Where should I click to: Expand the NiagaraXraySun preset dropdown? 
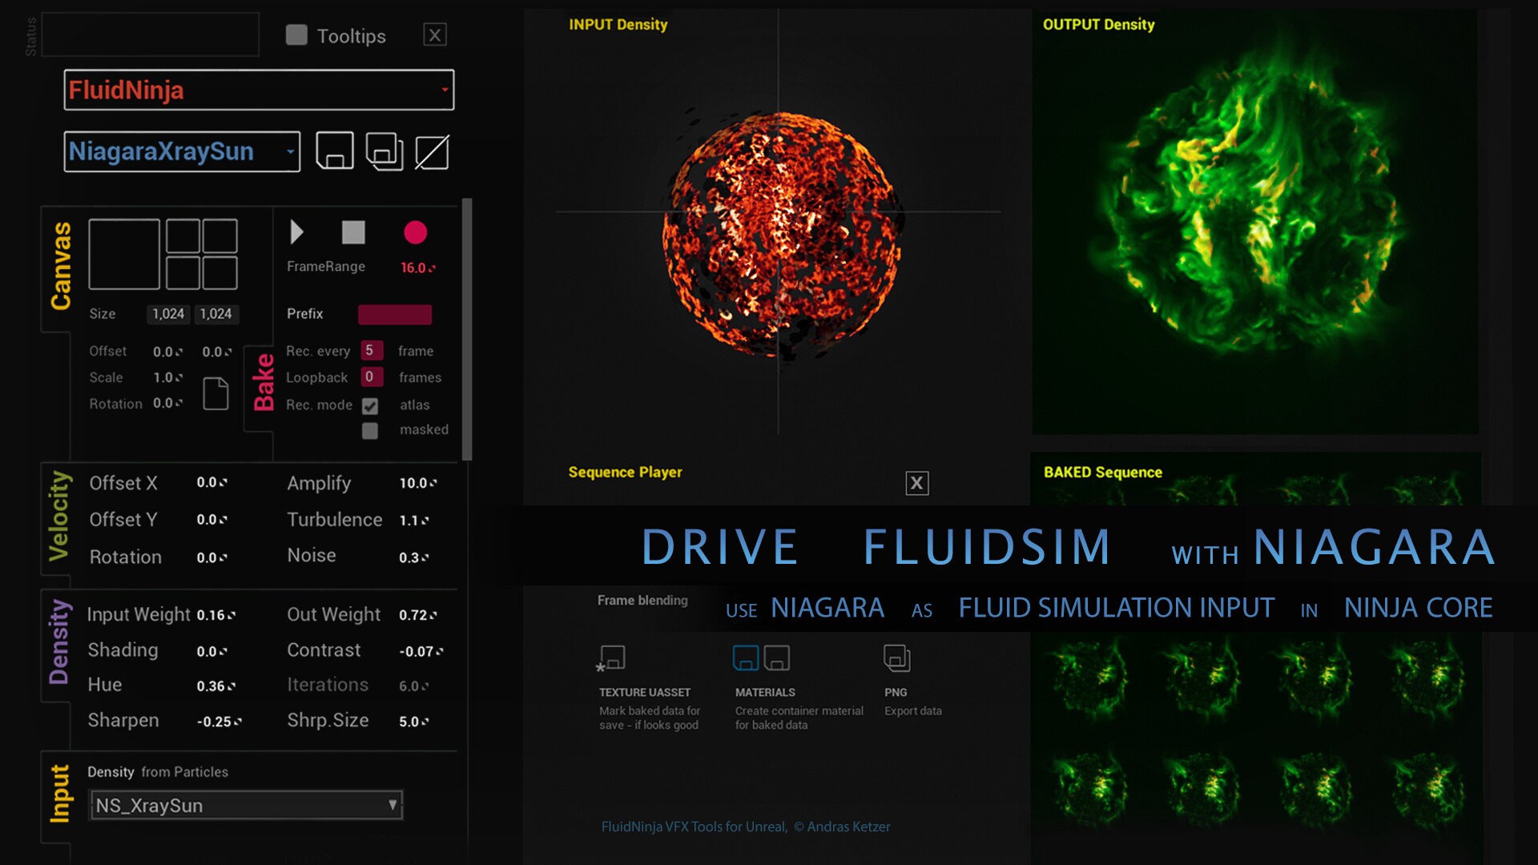[x=291, y=151]
